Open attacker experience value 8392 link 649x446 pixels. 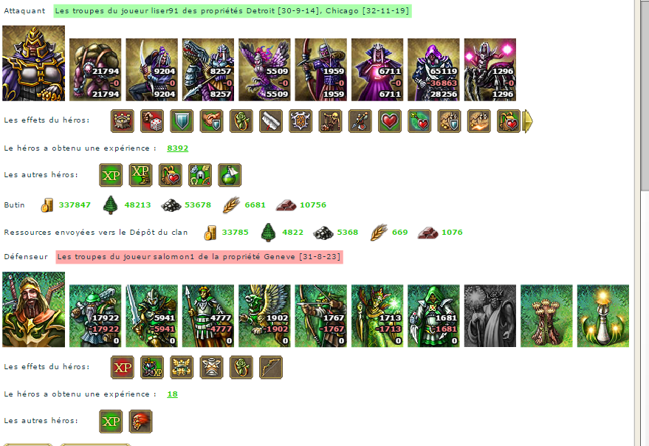coord(177,148)
